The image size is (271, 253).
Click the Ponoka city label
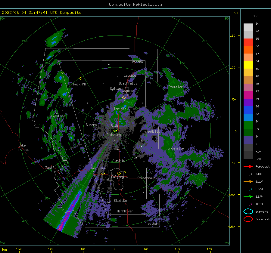(137, 62)
